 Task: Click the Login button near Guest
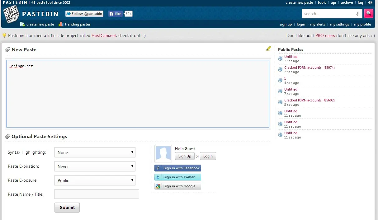tap(208, 156)
